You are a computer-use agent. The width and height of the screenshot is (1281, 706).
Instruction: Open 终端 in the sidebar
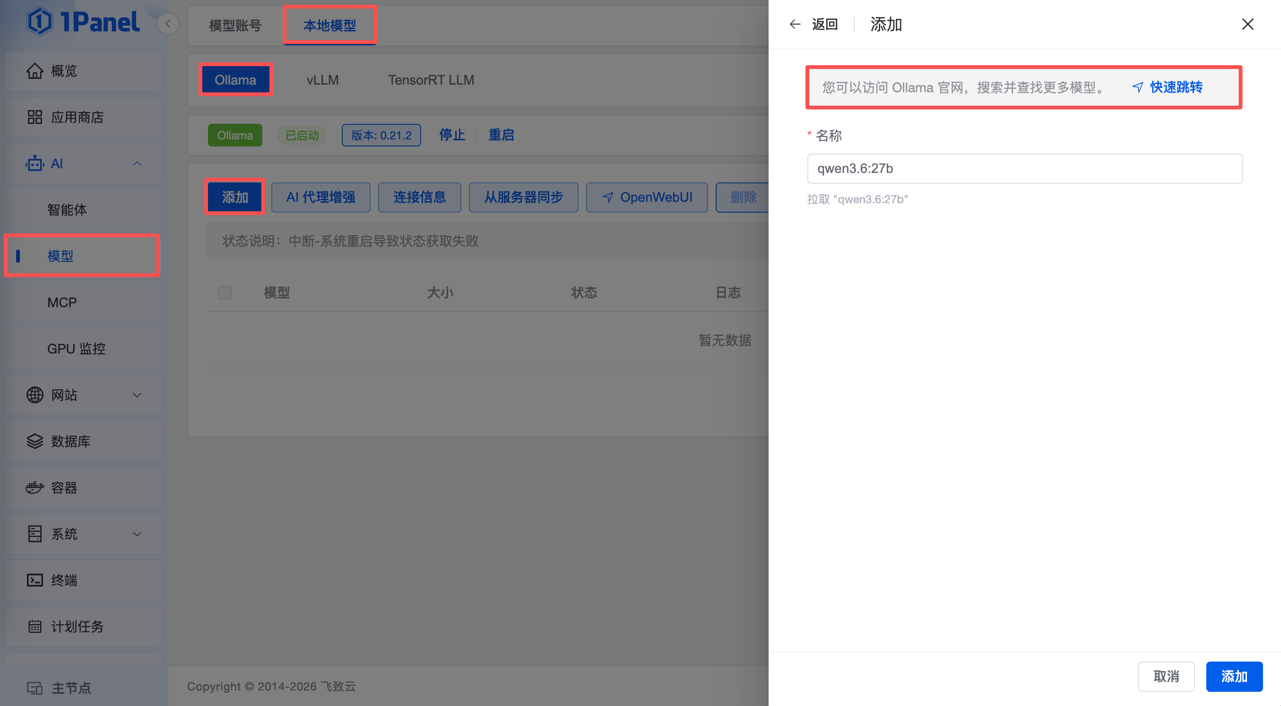tap(83, 580)
